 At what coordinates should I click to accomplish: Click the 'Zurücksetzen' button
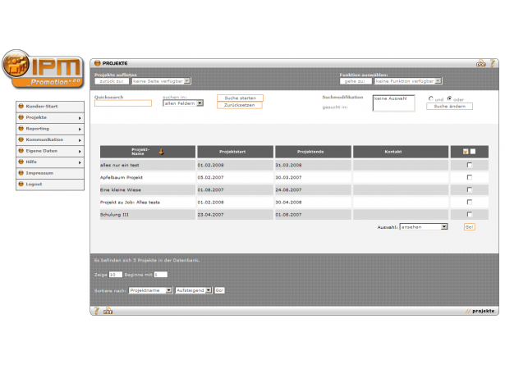pyautogui.click(x=239, y=105)
